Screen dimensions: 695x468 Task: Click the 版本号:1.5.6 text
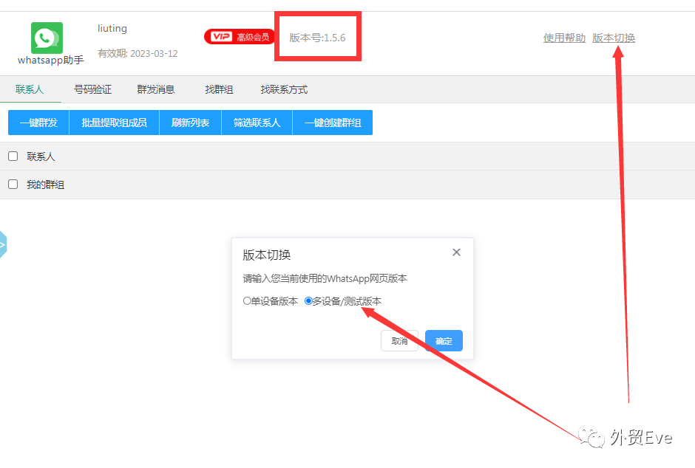tap(317, 38)
